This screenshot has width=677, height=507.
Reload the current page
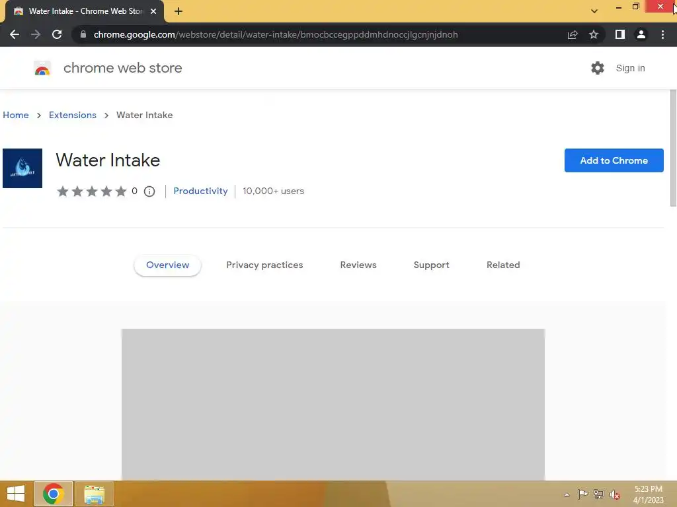57,34
